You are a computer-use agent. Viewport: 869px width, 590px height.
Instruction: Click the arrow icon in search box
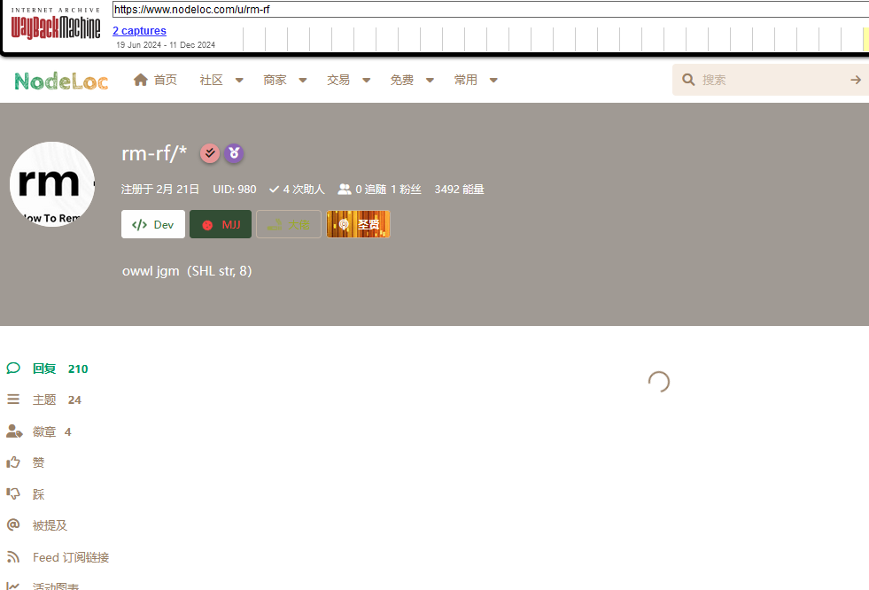pyautogui.click(x=856, y=80)
